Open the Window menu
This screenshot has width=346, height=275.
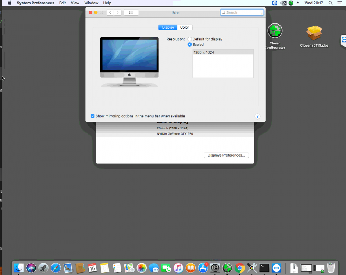click(91, 3)
